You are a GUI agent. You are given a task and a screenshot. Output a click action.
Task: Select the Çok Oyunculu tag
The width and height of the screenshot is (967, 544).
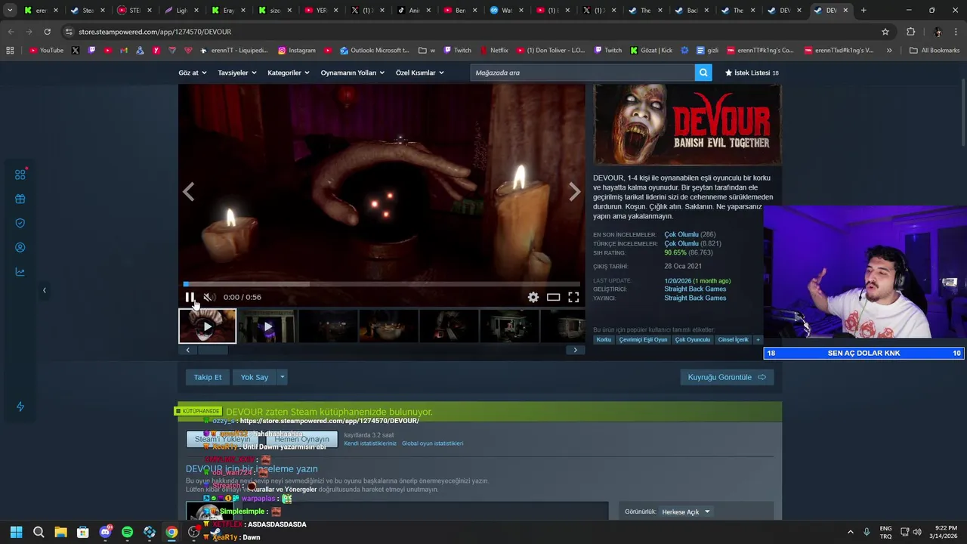(x=693, y=339)
